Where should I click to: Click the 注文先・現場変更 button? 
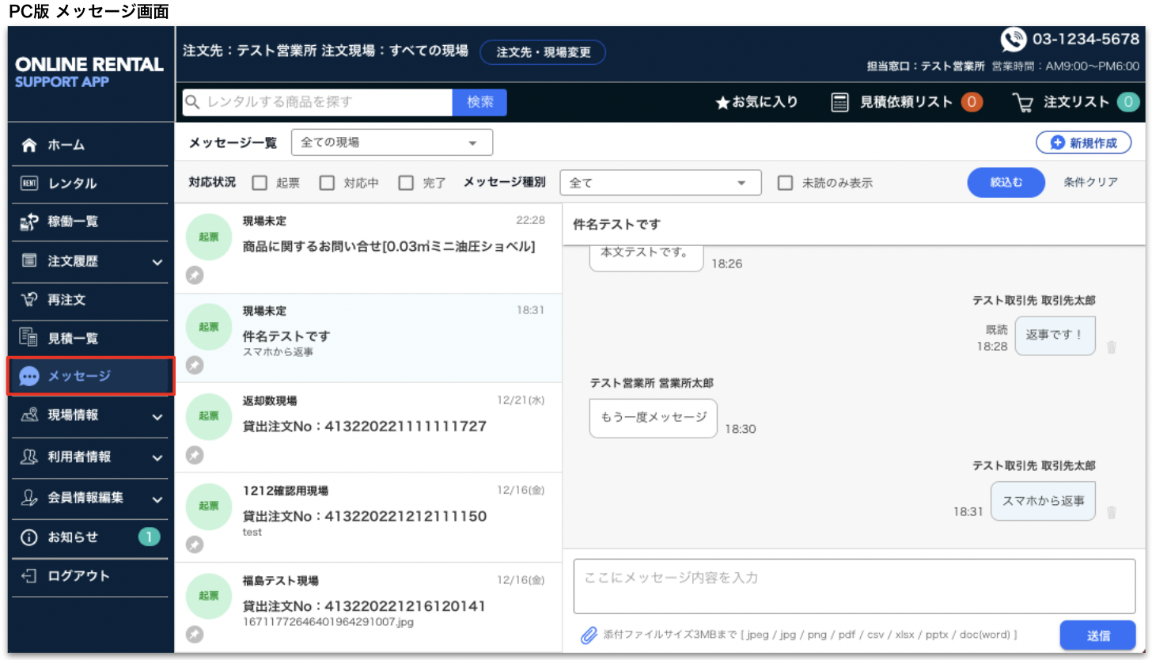543,52
